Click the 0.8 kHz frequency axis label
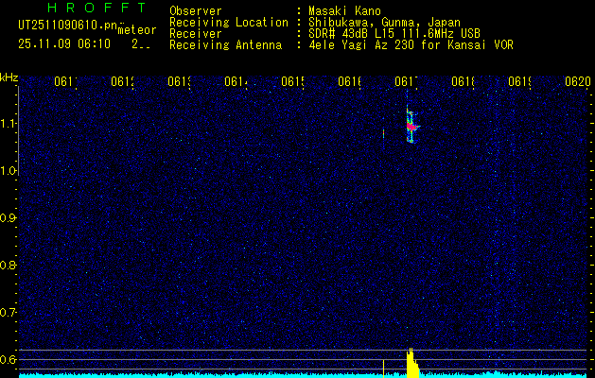Viewport: 595px width, 378px height. (9, 265)
